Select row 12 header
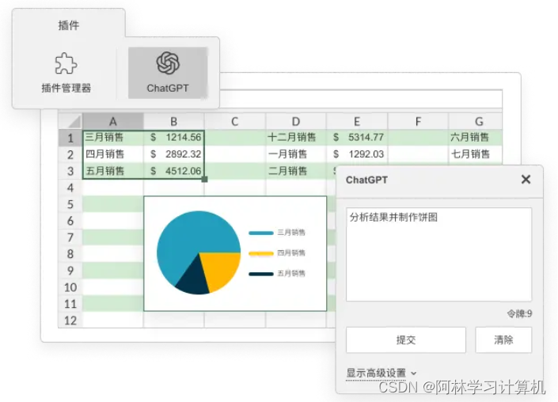558x402 pixels. click(70, 320)
